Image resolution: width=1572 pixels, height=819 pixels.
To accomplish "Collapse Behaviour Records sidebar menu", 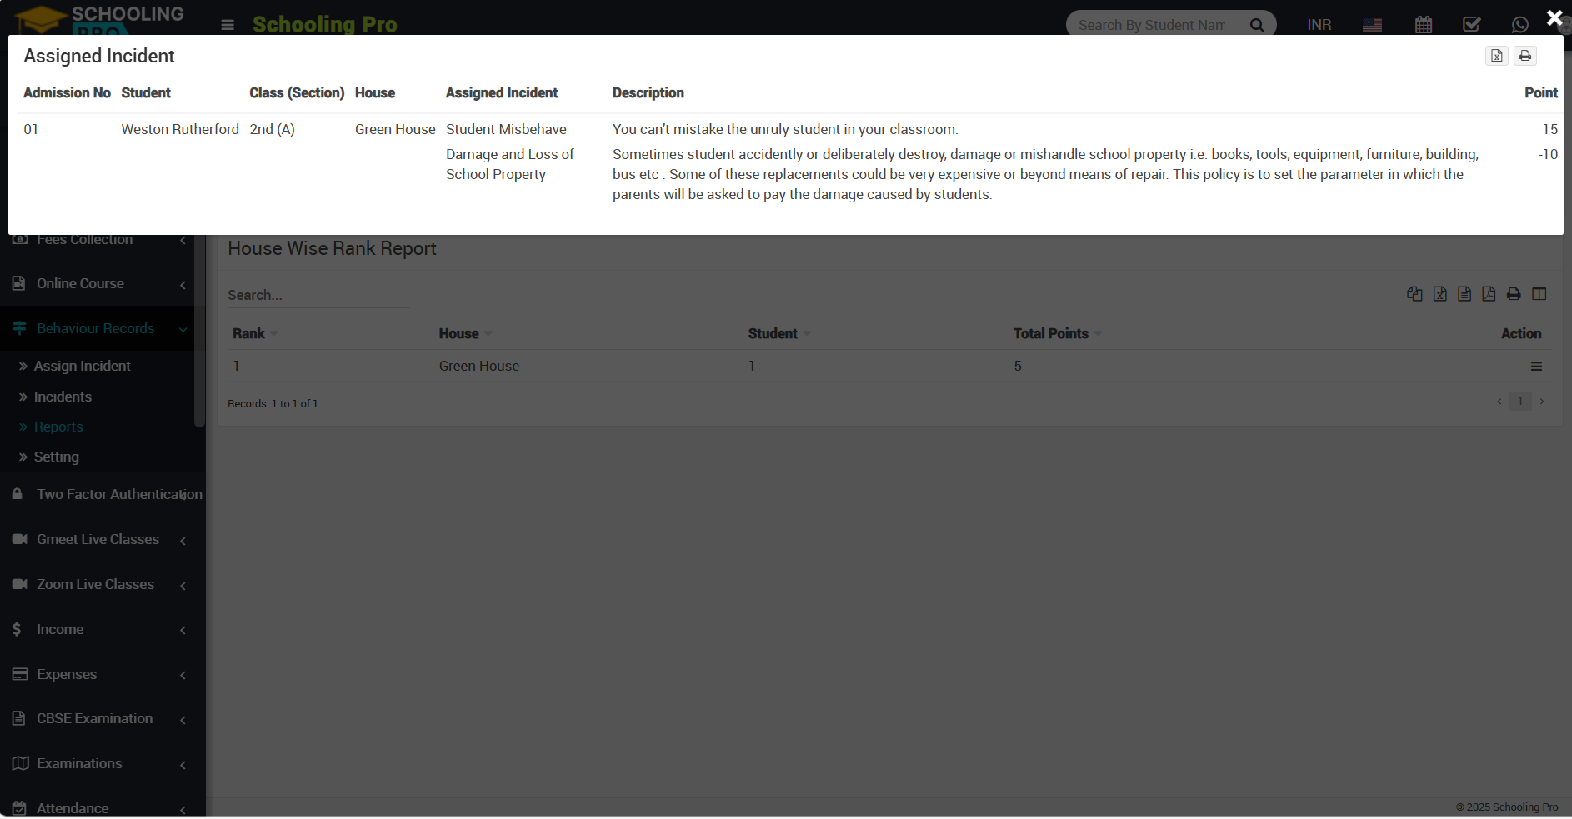I will pyautogui.click(x=97, y=329).
